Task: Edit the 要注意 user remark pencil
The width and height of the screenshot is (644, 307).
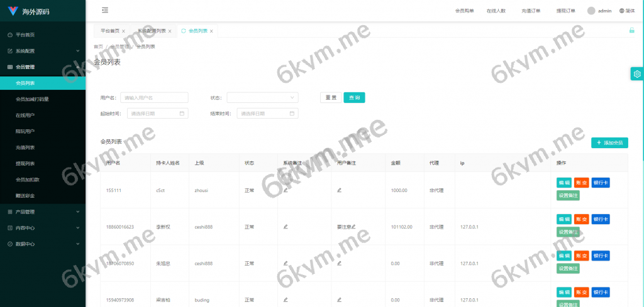Action: point(353,227)
